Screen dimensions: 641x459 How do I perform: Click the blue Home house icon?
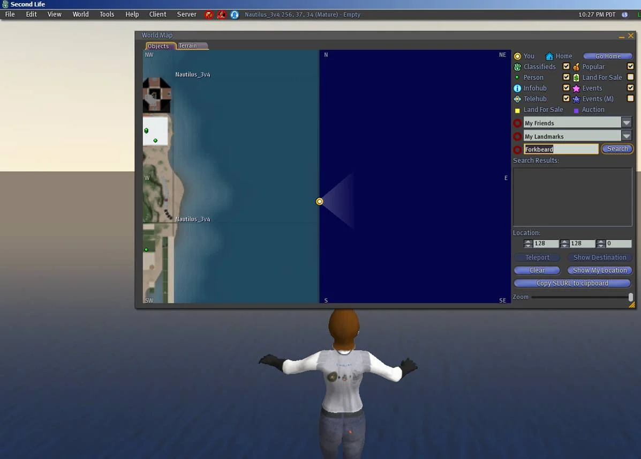[x=549, y=56]
